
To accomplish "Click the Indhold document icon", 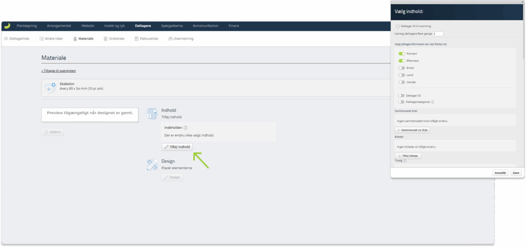I will [x=153, y=113].
